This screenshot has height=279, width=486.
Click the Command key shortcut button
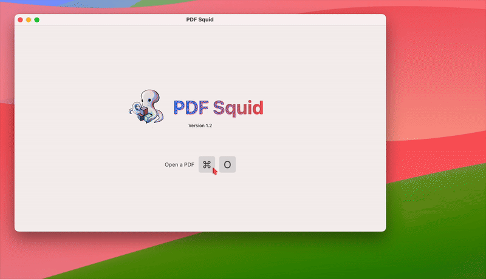click(x=207, y=164)
